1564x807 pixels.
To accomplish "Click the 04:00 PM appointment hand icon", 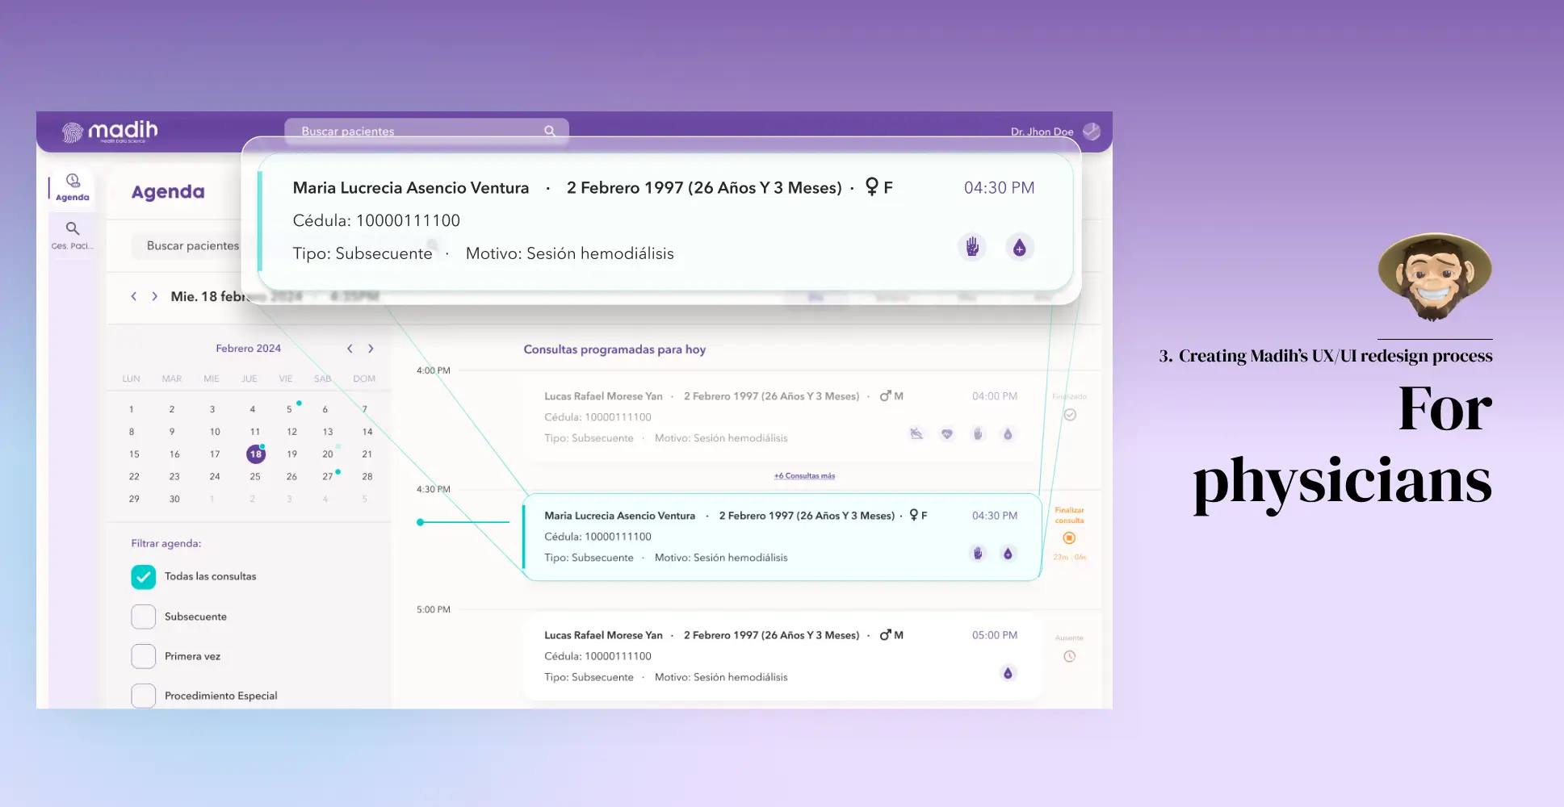I will click(x=978, y=434).
